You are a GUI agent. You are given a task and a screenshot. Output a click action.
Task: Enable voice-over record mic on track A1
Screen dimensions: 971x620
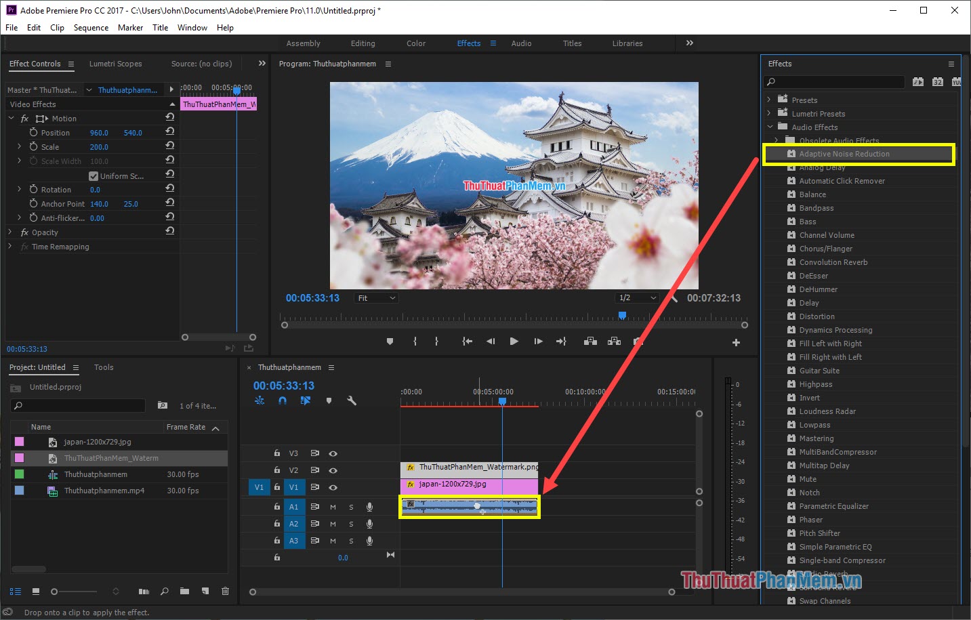point(369,506)
